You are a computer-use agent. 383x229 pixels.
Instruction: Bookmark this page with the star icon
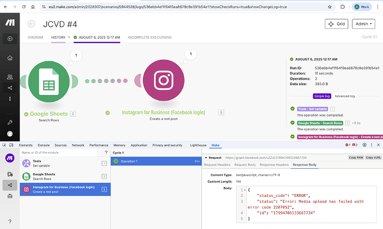click(330, 7)
